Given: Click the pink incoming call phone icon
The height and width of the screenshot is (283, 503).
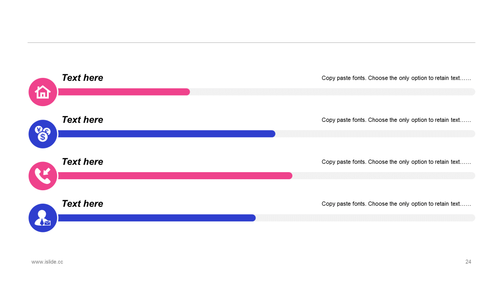Looking at the screenshot, I should 43,176.
